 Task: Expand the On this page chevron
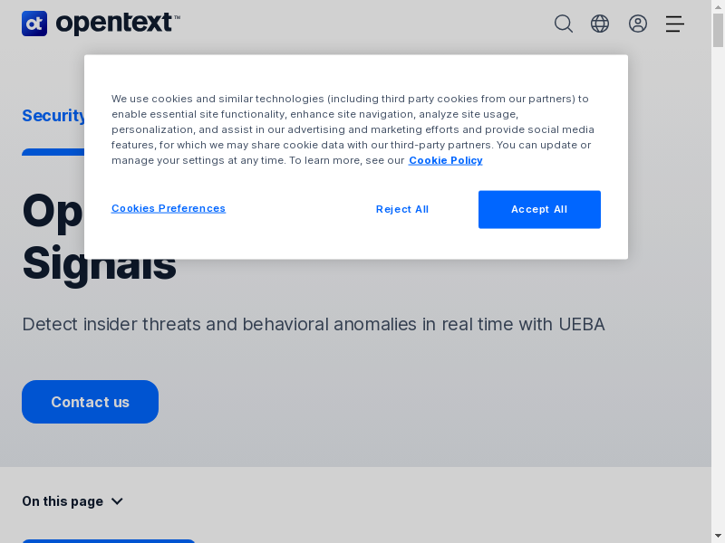click(x=117, y=501)
